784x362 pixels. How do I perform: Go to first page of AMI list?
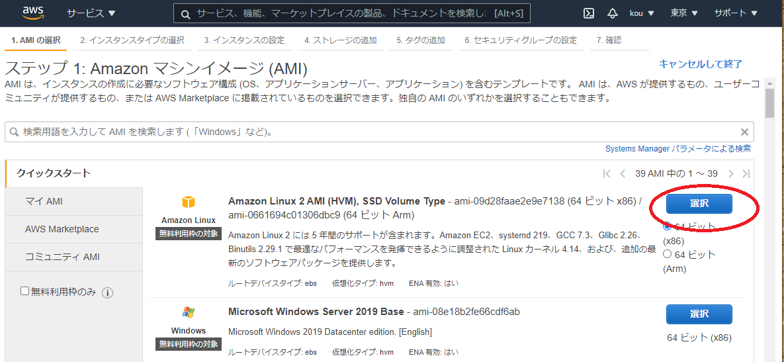[x=607, y=174]
